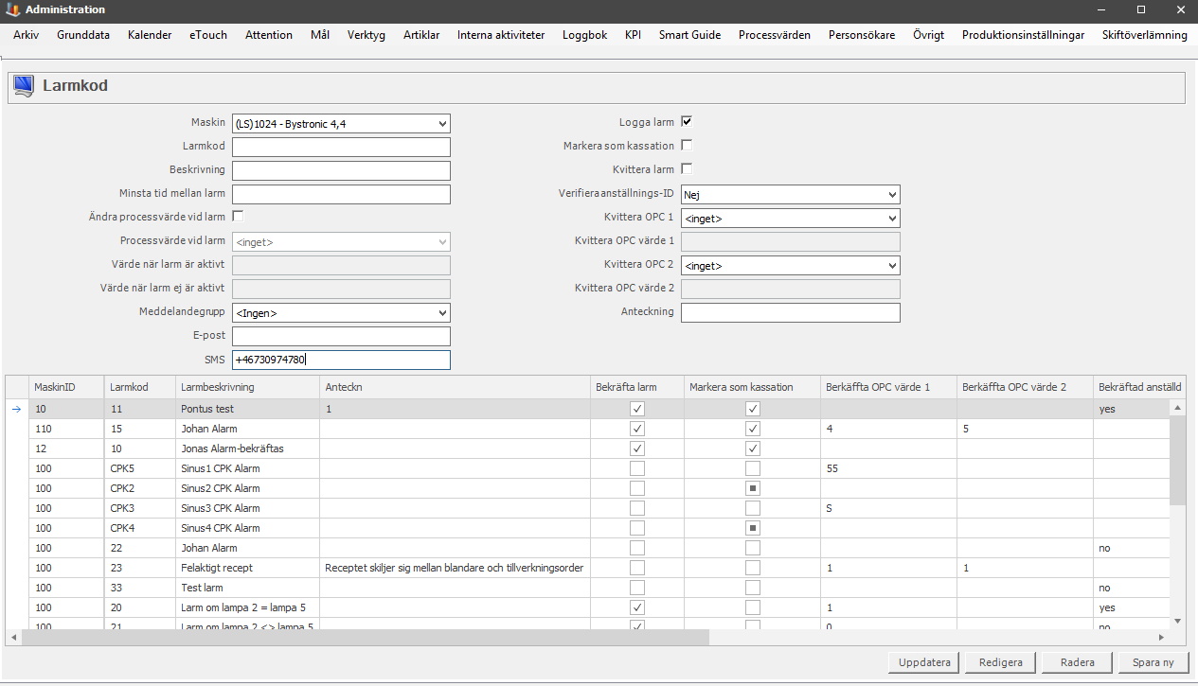Focus the Larmkod input field

(x=341, y=147)
